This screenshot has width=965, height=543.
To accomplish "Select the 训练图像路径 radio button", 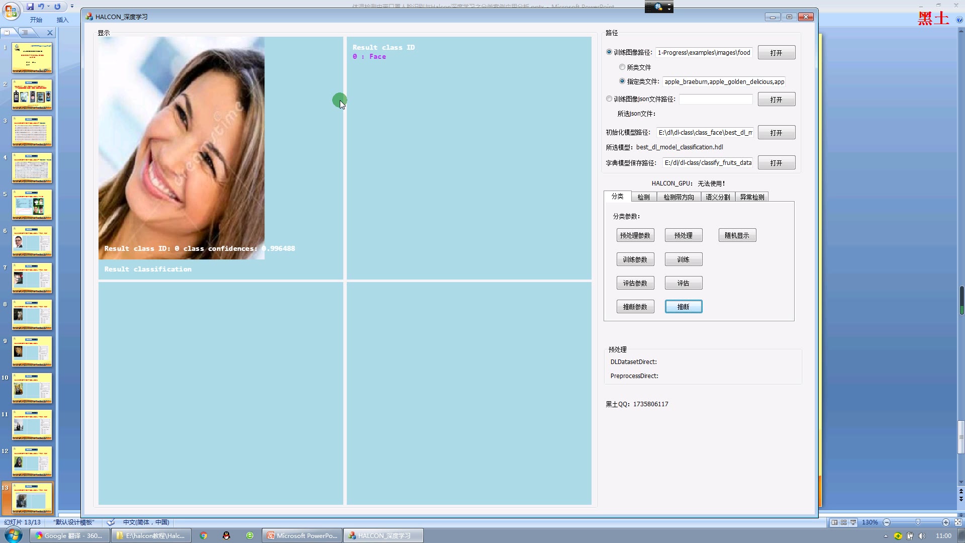I will click(609, 52).
